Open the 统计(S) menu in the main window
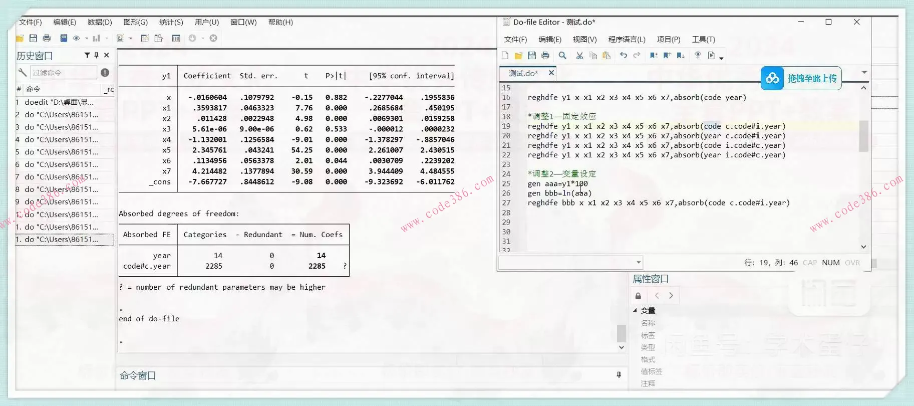The width and height of the screenshot is (914, 406). pyautogui.click(x=171, y=22)
